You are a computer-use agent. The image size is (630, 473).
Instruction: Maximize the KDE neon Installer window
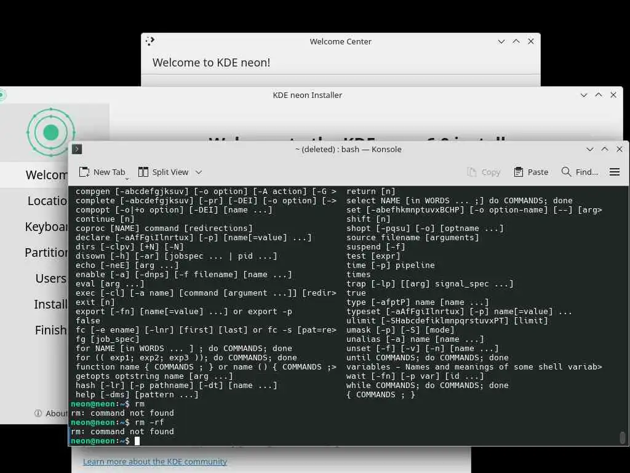coord(598,95)
